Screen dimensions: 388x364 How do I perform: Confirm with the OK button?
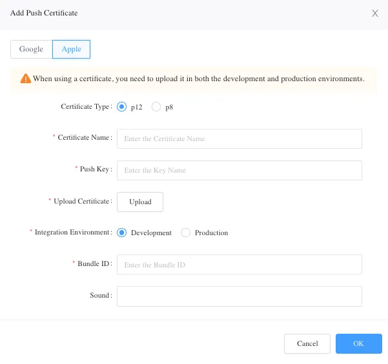point(358,343)
